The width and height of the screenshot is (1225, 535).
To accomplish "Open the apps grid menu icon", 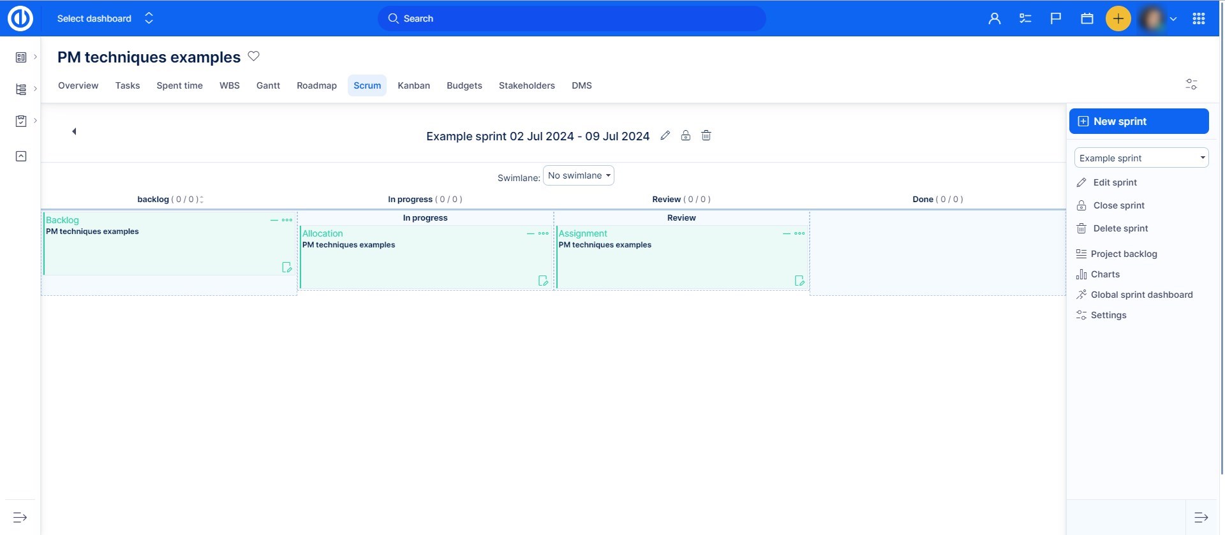I will 1198,18.
